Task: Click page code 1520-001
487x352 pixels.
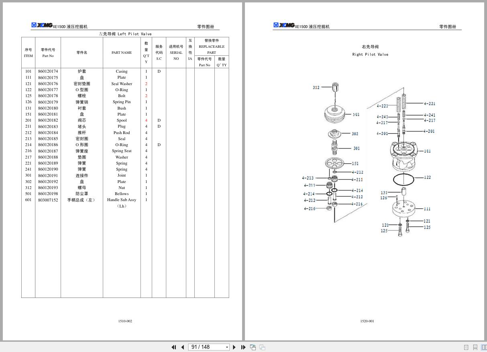Action: (x=367, y=321)
